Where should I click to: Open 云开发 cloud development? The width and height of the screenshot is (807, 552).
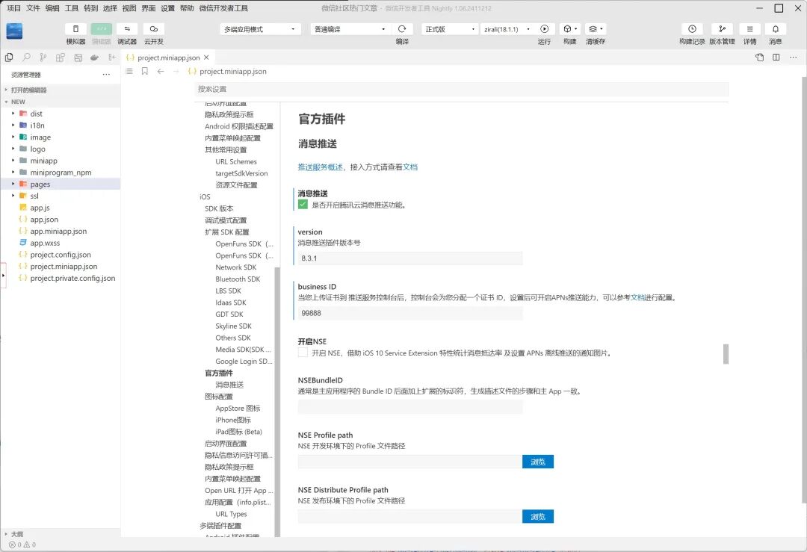click(153, 29)
